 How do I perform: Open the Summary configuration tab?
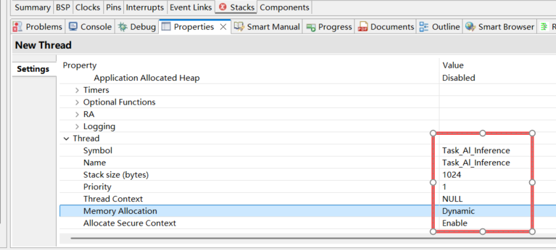tap(32, 7)
